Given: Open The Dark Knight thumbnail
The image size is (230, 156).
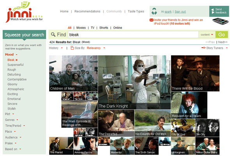Looking at the screenshot, I should coord(134,82).
